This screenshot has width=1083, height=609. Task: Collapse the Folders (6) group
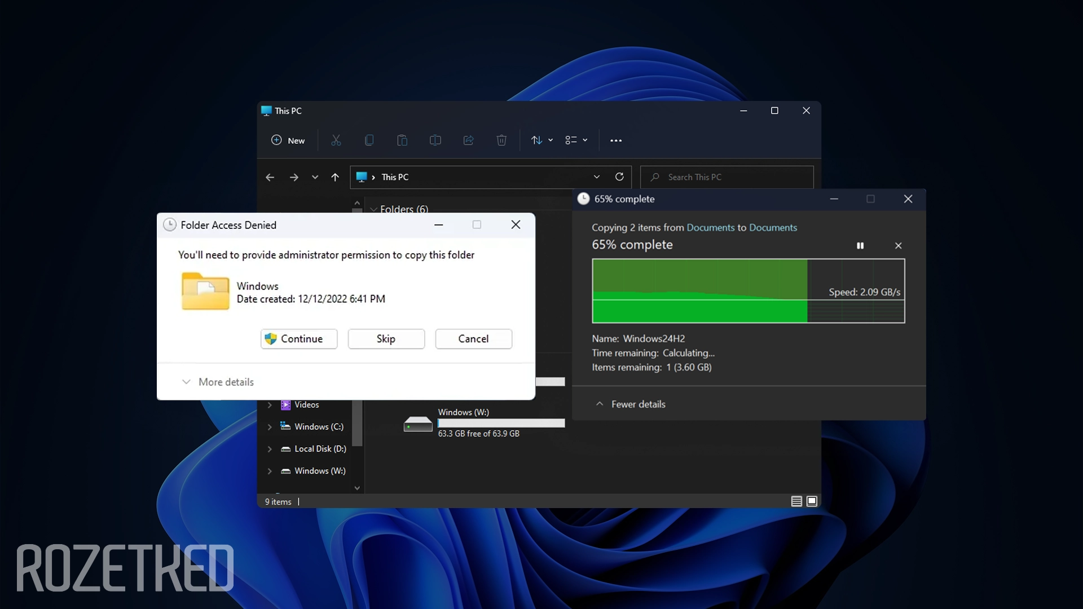coord(373,209)
